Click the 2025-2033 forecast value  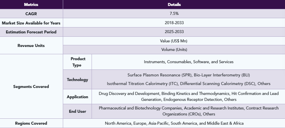(174, 32)
